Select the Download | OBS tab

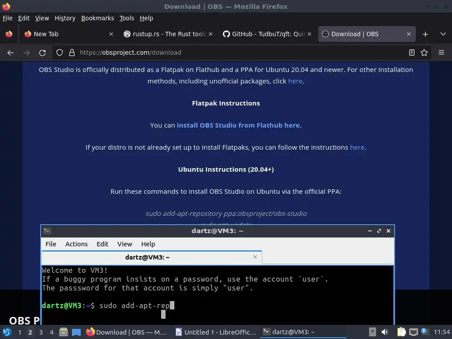367,34
